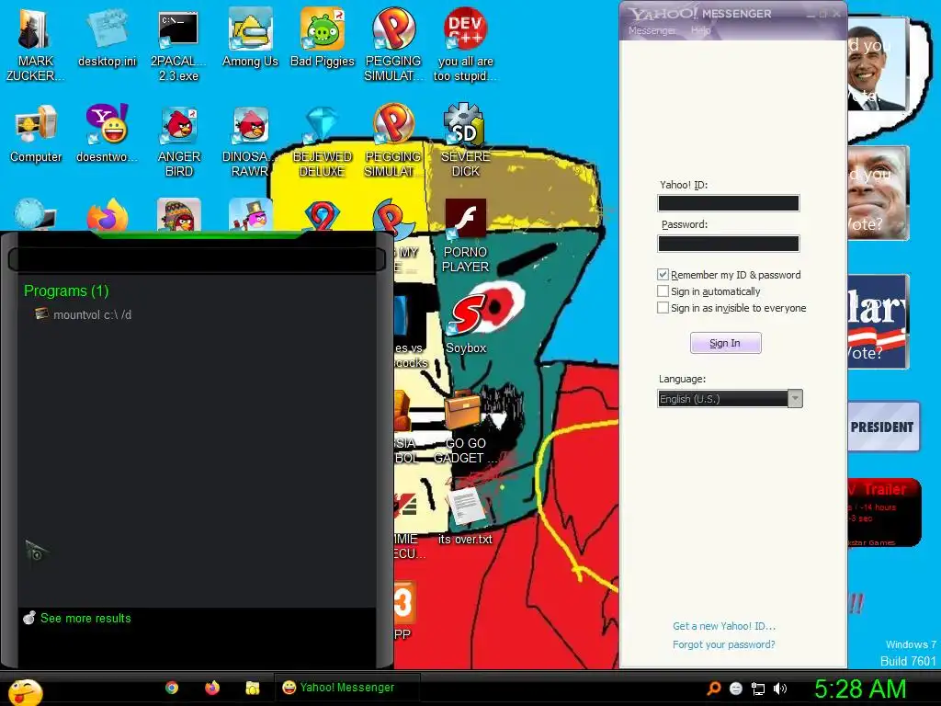Expand the Language dropdown in Yahoo Messenger
The height and width of the screenshot is (706, 941).
click(x=795, y=399)
